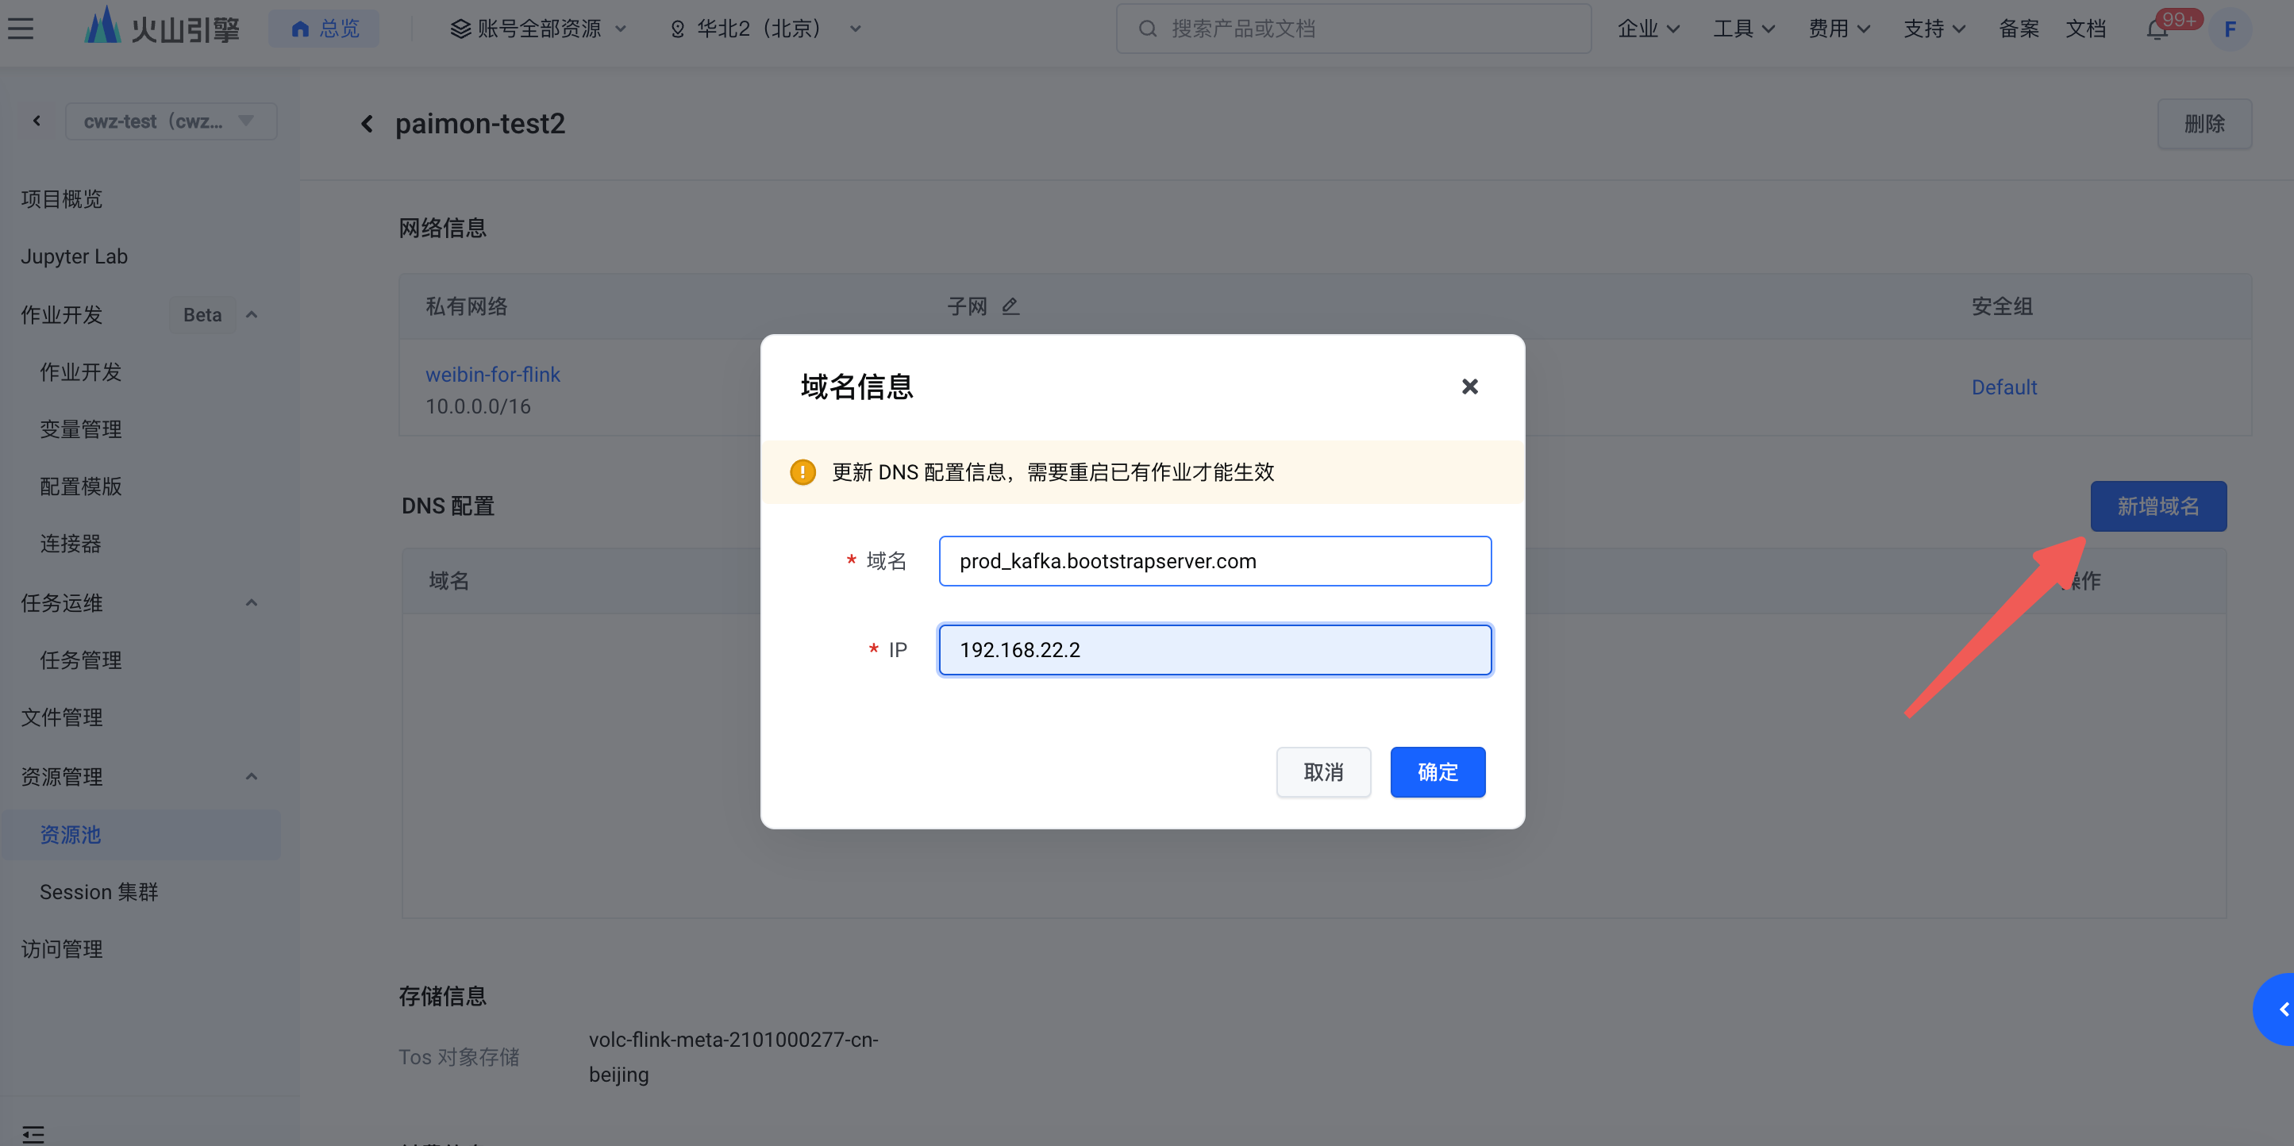Image resolution: width=2294 pixels, height=1146 pixels.
Task: Go to 总览 overview home
Action: [x=325, y=29]
